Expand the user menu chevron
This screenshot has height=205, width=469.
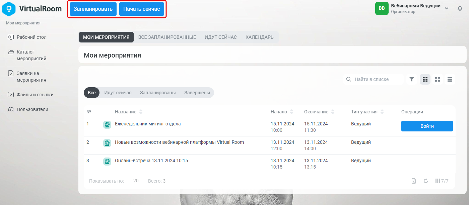[x=447, y=8]
